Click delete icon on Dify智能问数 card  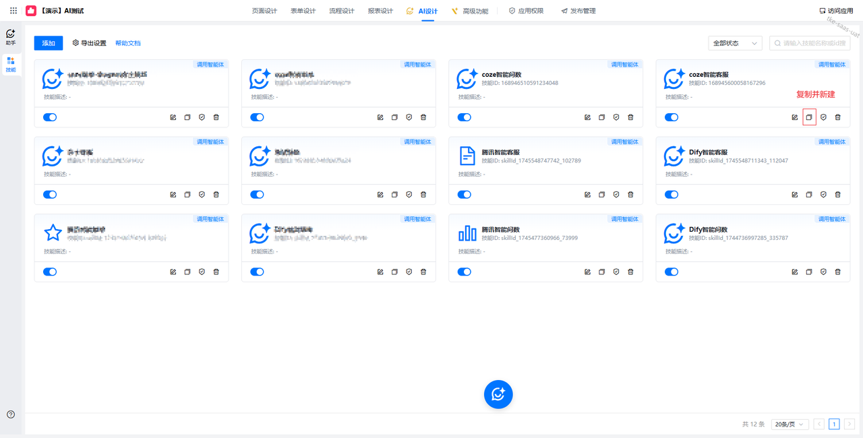837,272
